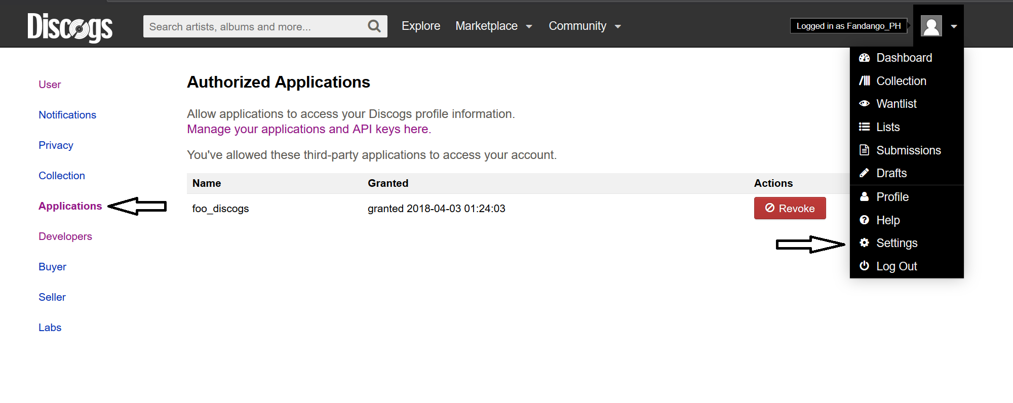Collapse the user menu caret
Viewport: 1013px width, 403px height.
click(x=954, y=26)
